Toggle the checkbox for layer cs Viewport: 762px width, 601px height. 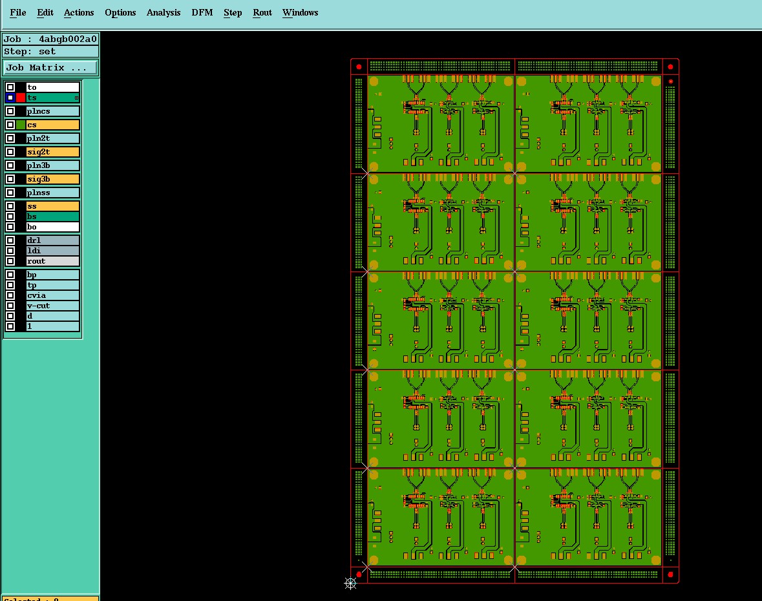[x=10, y=125]
